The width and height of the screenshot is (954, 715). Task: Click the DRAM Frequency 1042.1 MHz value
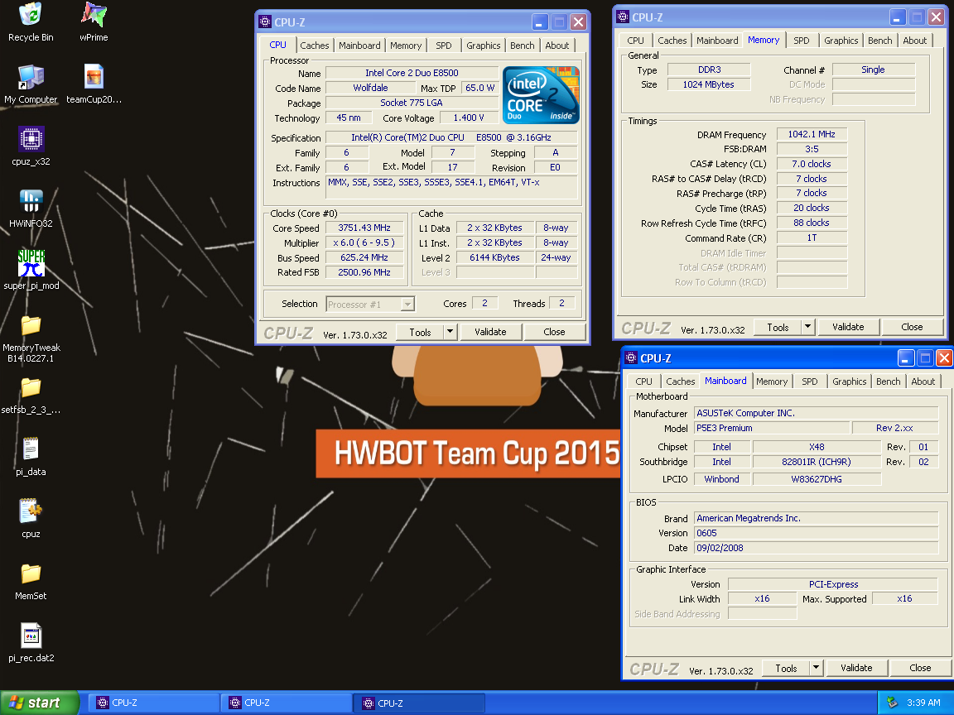point(812,134)
